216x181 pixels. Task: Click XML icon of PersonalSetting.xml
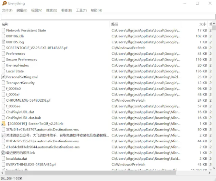(x=3, y=77)
